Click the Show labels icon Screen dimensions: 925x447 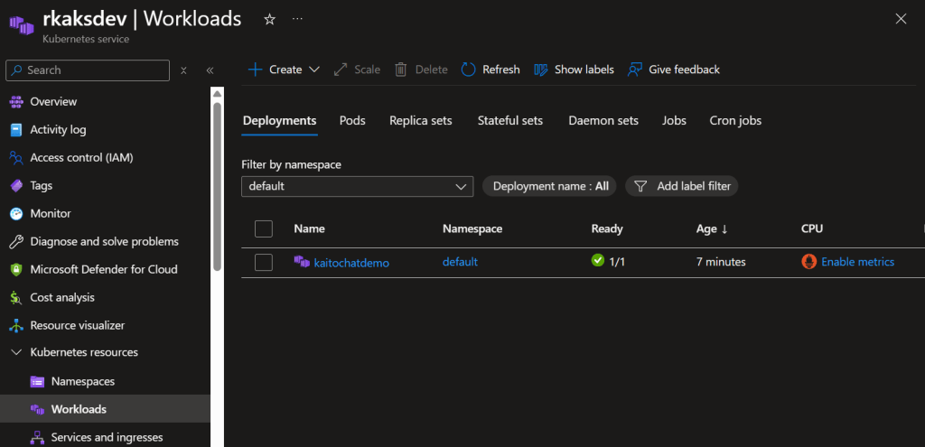pos(541,70)
